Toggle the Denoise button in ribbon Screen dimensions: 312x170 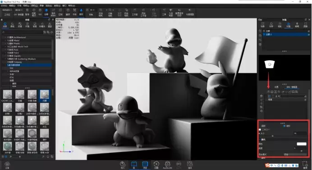point(46,12)
